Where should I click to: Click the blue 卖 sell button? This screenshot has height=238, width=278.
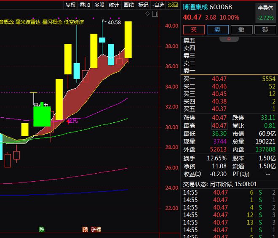[217, 29]
